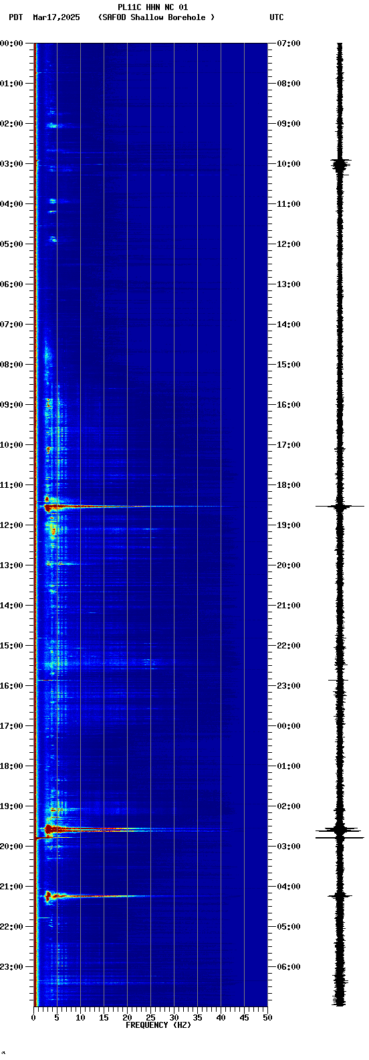Click the frequency tick label '20'
The image size is (369, 1060).
[127, 1018]
